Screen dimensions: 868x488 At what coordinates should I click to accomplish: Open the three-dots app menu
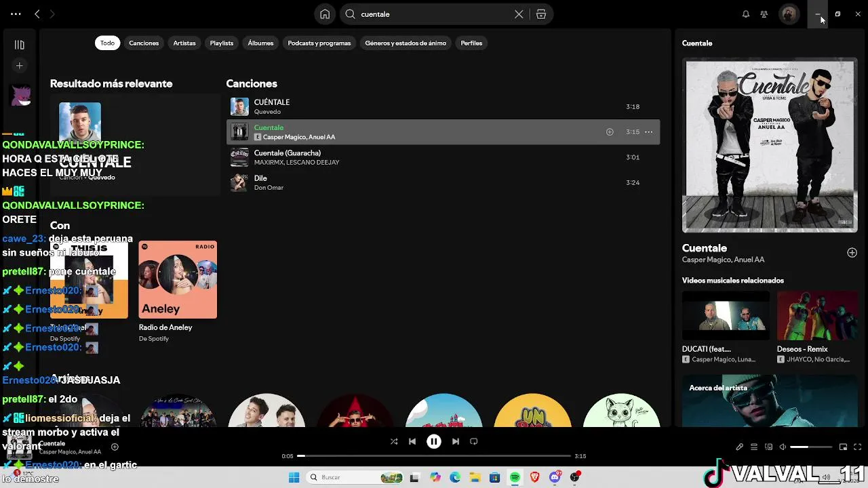coord(16,14)
